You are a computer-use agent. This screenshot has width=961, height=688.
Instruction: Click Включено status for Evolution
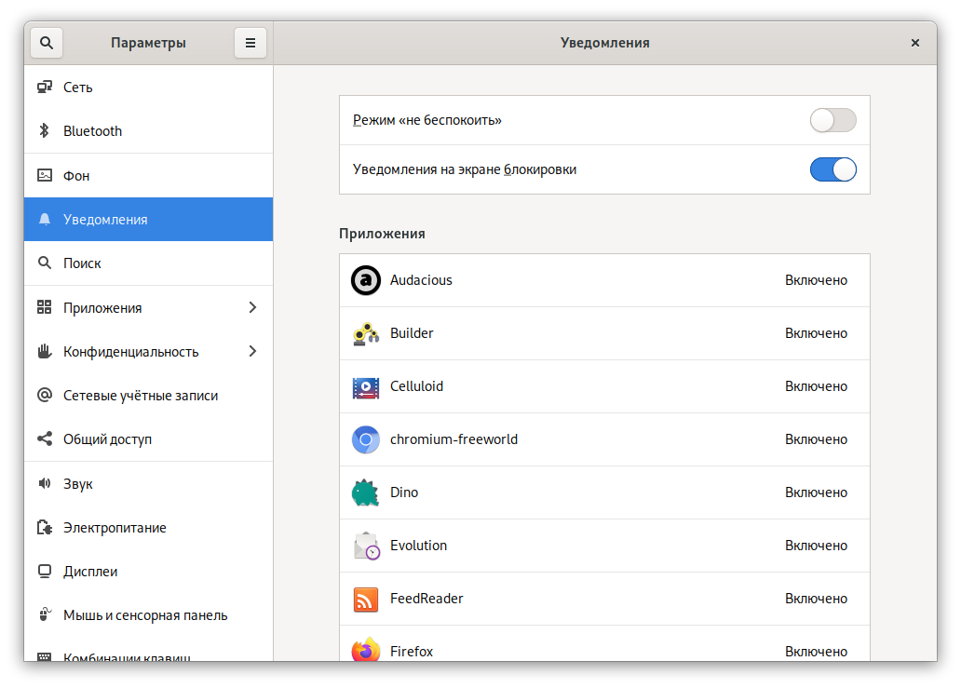(x=816, y=546)
